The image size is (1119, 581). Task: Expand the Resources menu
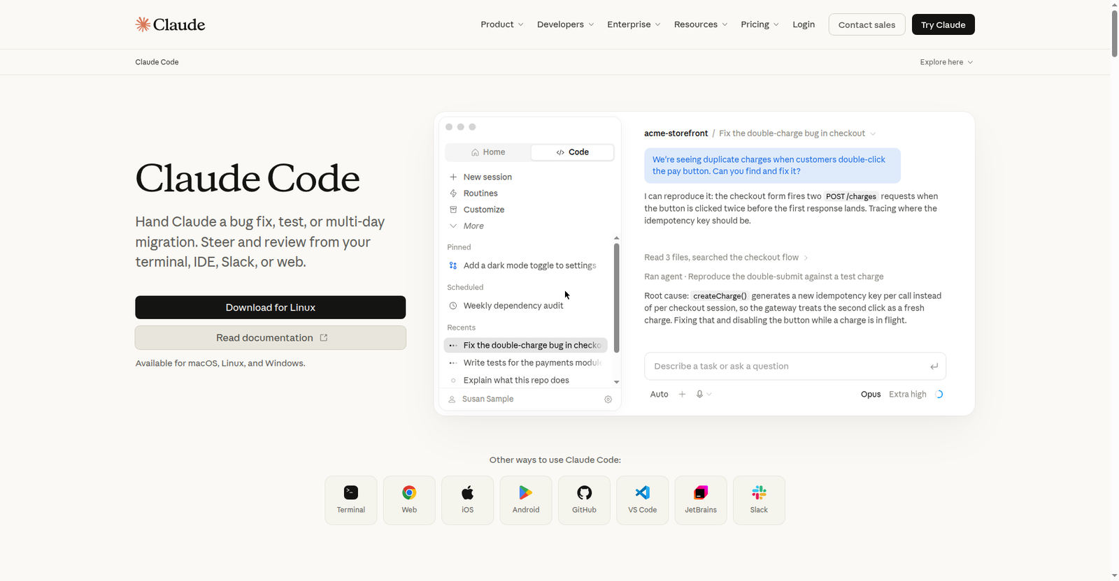[x=701, y=24]
